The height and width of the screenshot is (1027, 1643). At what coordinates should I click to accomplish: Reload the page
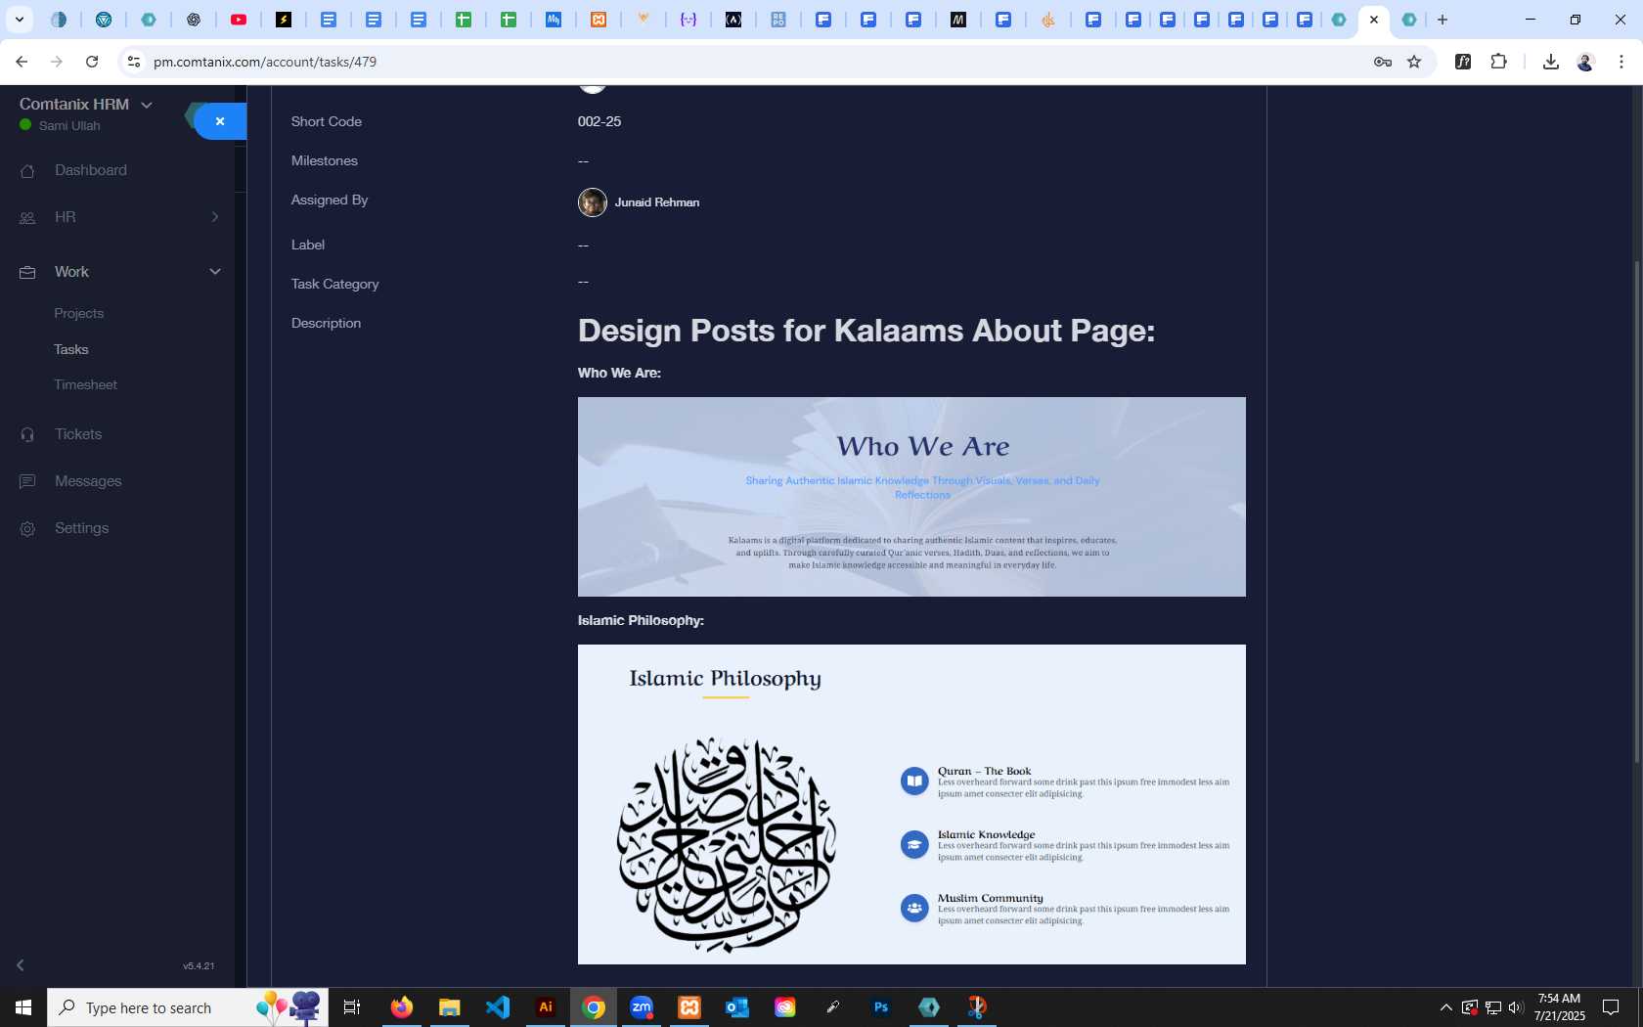[x=92, y=62]
